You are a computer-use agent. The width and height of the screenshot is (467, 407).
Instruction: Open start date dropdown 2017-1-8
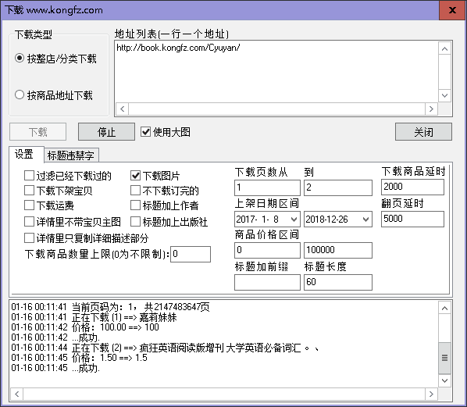tap(294, 220)
